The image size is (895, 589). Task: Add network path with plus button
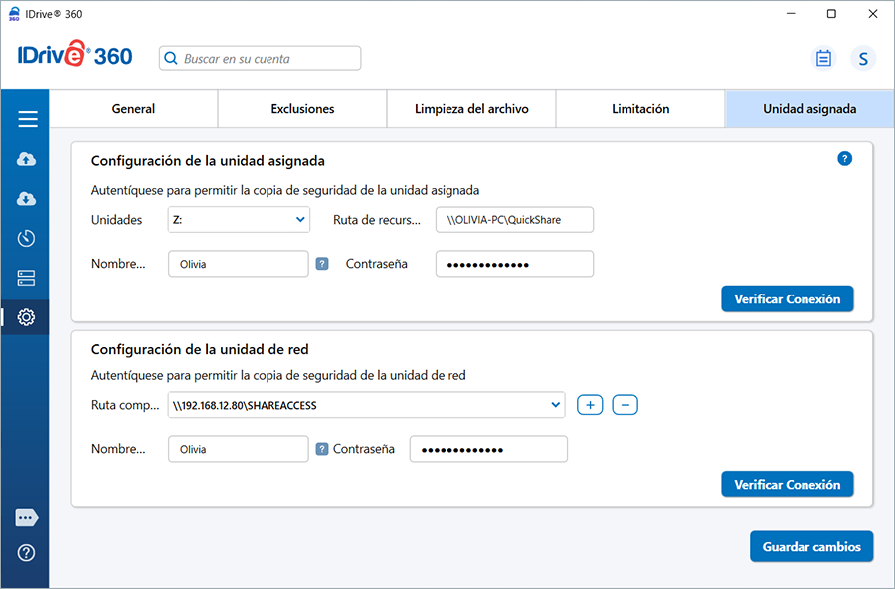[590, 405]
